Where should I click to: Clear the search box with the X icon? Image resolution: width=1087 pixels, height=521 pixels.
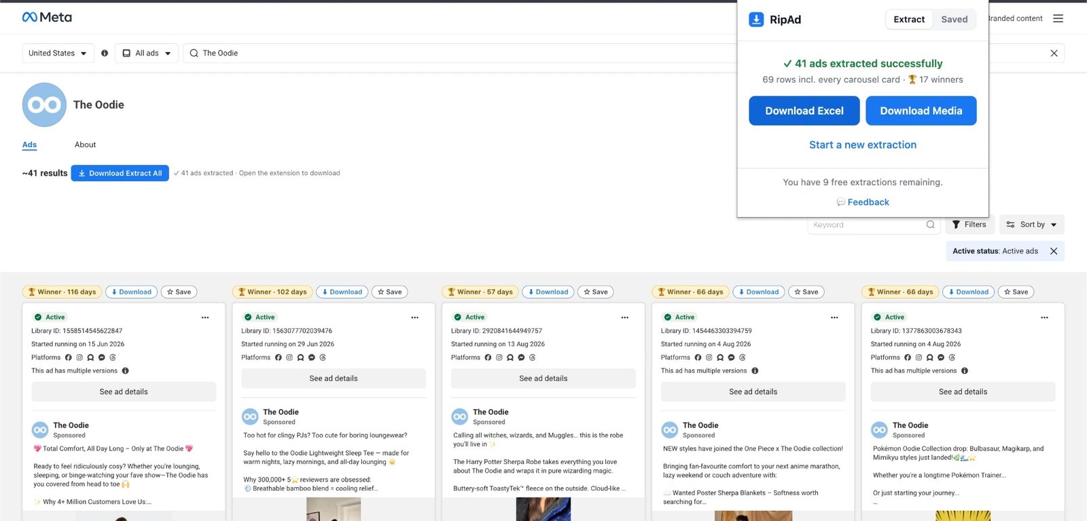pos(1054,53)
